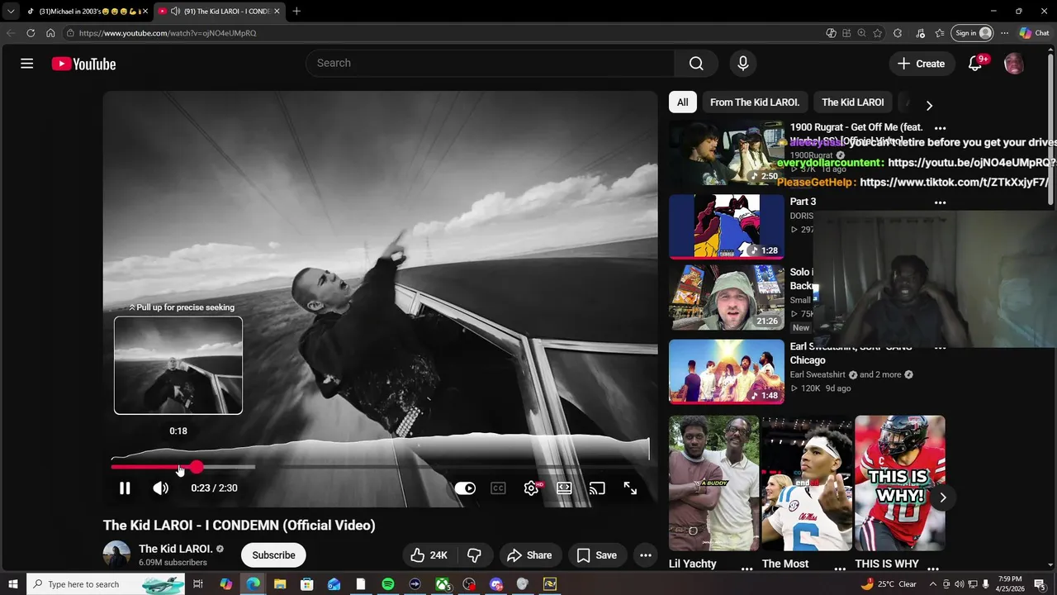Open options for 1900 Rugrat video
Viewport: 1057px width, 595px height.
click(940, 128)
